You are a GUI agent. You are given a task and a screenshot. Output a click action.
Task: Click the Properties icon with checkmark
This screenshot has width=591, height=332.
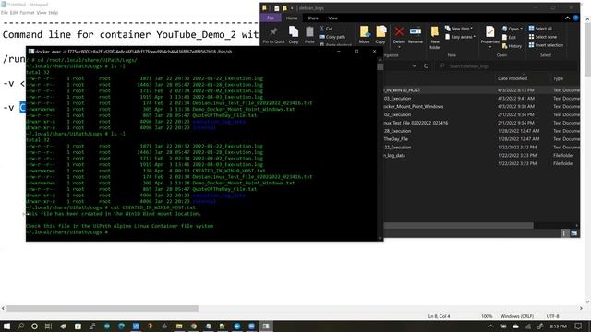click(490, 32)
